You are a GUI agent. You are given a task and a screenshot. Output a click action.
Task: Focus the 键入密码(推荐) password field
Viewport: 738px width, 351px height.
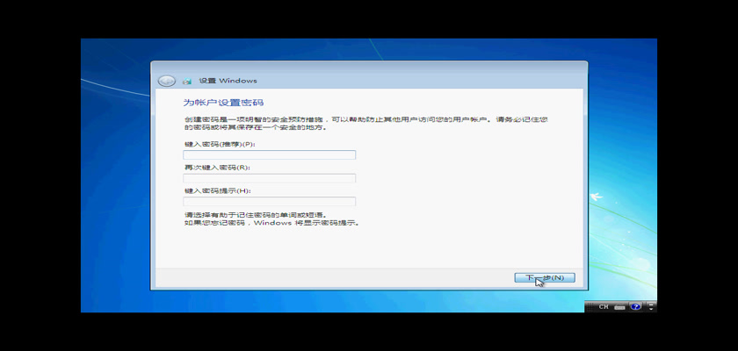269,155
